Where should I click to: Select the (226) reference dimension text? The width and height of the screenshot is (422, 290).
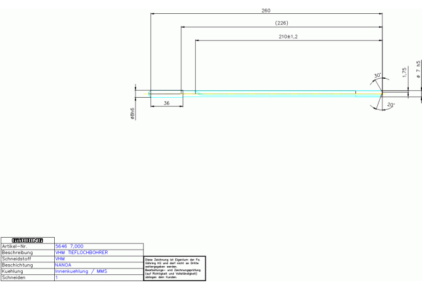click(282, 23)
